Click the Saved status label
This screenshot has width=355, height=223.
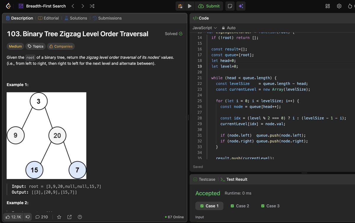pyautogui.click(x=198, y=167)
